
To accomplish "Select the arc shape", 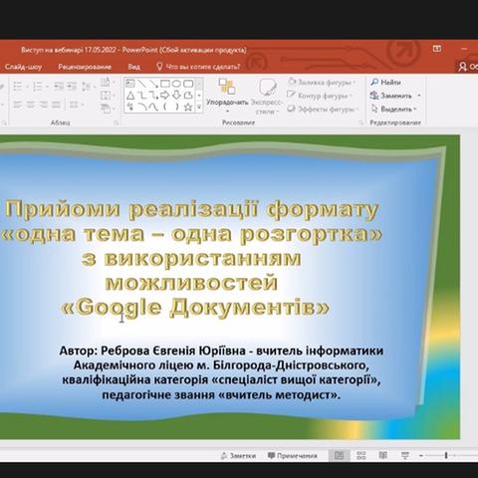I will pyautogui.click(x=141, y=107).
